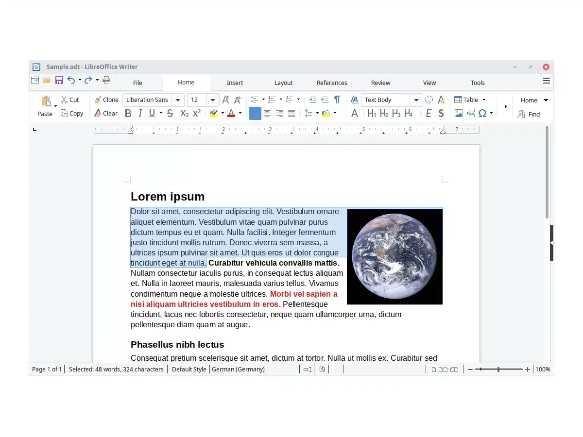Screen dimensions: 583x437
Task: Click the zoom slider in status bar
Action: coord(498,370)
